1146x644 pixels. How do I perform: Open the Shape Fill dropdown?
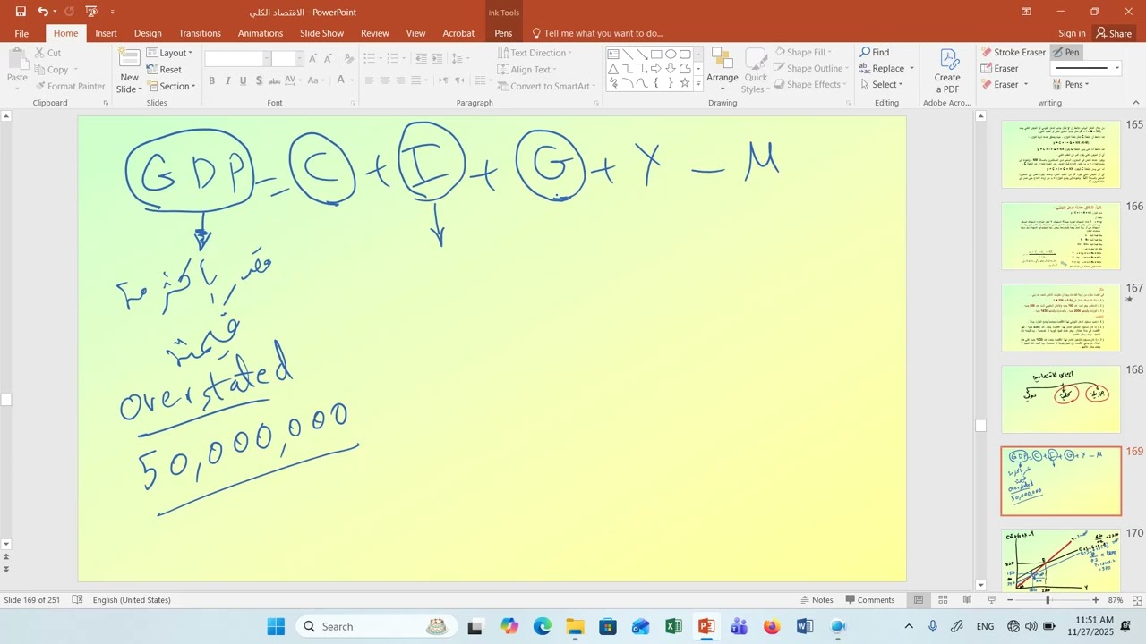pyautogui.click(x=803, y=52)
